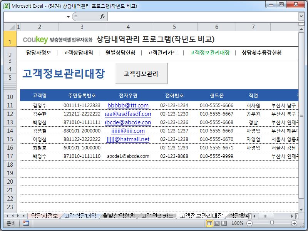The image size is (308, 231).
Task: Switch to the 담당자정보 sheet tab
Action: (x=45, y=216)
